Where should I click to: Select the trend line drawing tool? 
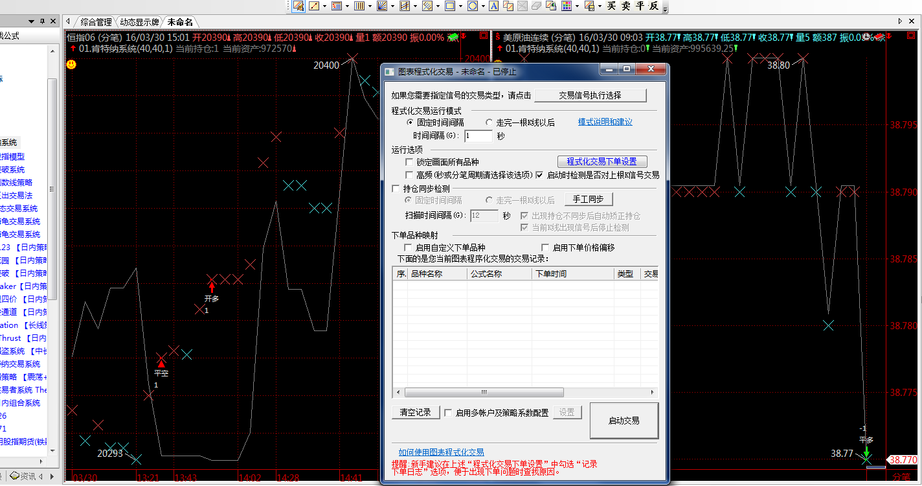[x=314, y=6]
